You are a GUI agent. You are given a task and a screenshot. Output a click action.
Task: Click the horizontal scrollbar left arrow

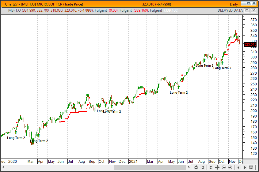3,167
